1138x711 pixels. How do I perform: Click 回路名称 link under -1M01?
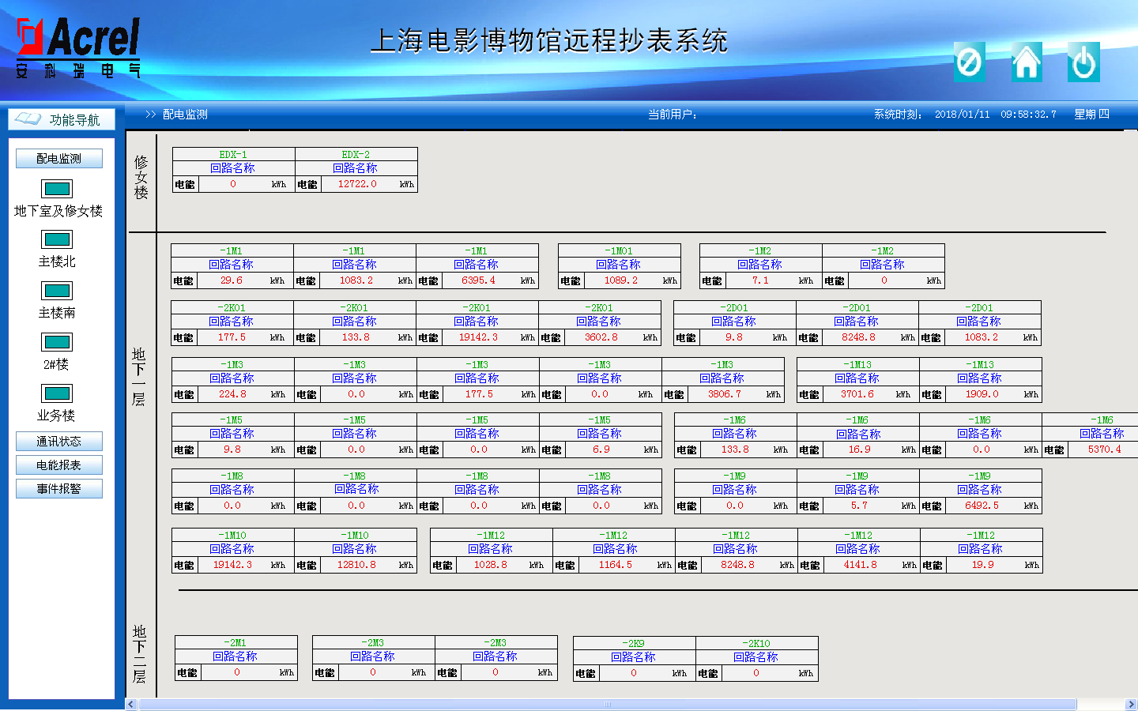tap(619, 265)
